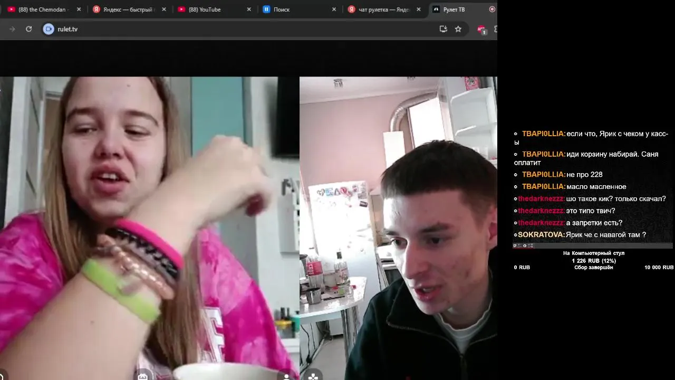Click the gift icon below left video
This screenshot has width=675, height=380.
(x=142, y=376)
